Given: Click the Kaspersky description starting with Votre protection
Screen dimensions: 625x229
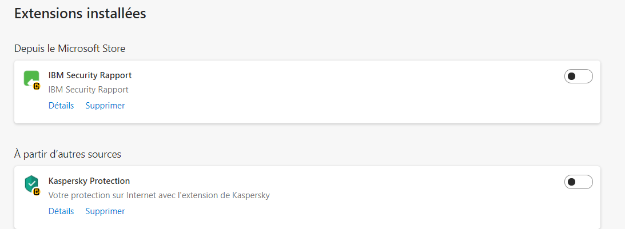Looking at the screenshot, I should 159,195.
